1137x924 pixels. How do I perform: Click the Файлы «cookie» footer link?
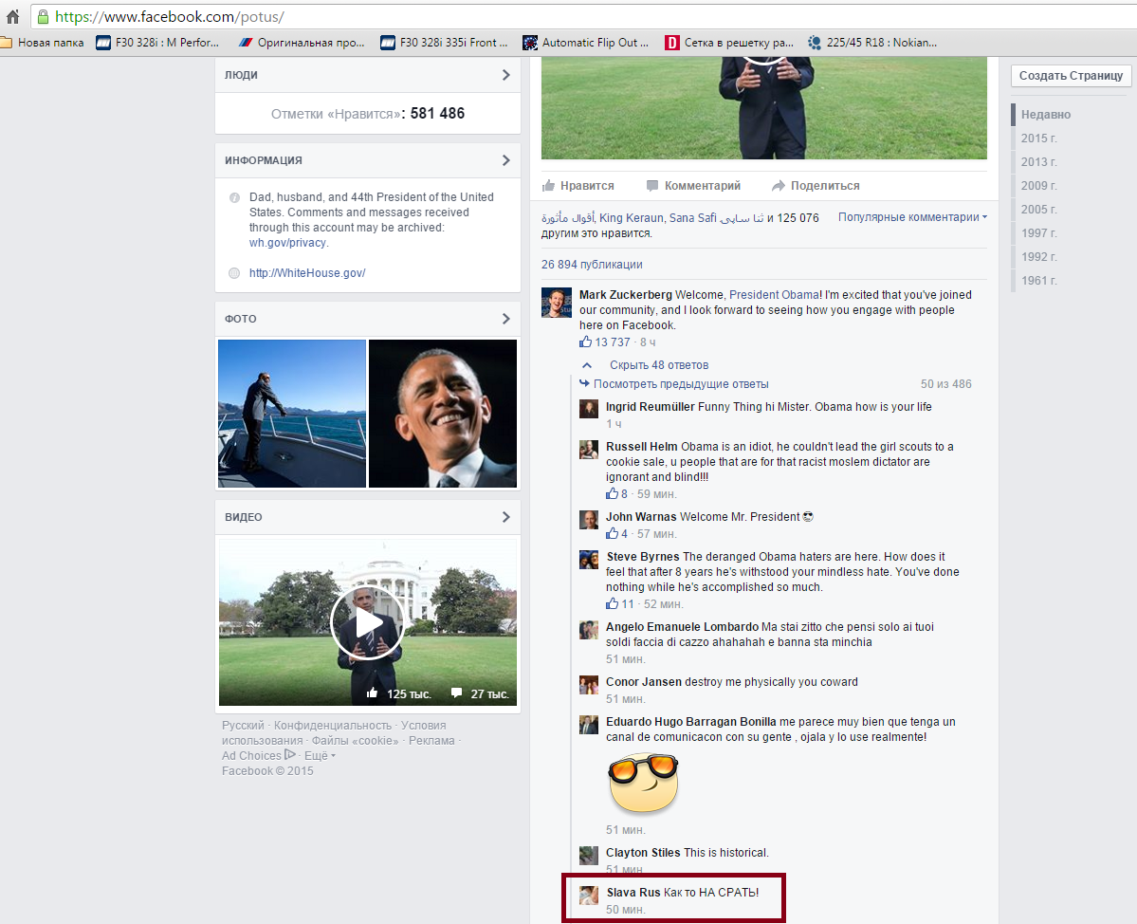pyautogui.click(x=356, y=741)
